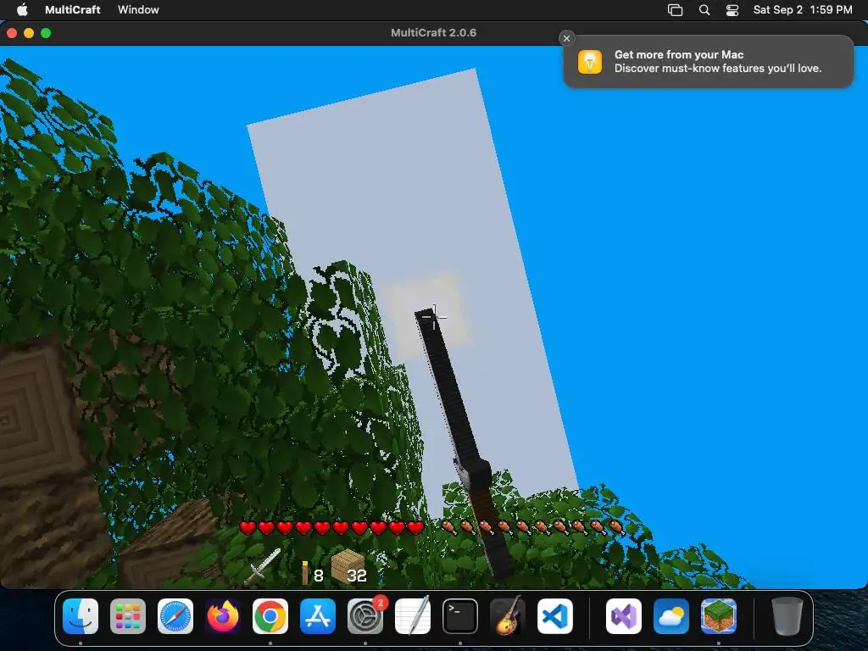Launch Google Chrome from the dock
868x651 pixels.
coord(270,616)
